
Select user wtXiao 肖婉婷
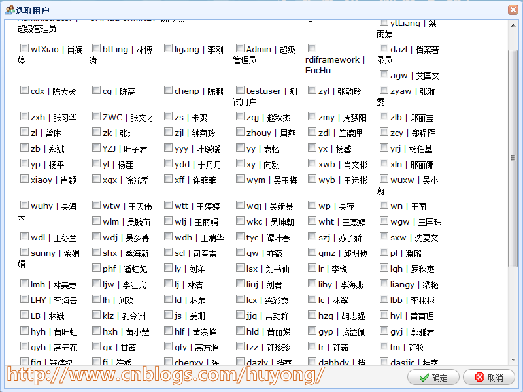point(24,49)
